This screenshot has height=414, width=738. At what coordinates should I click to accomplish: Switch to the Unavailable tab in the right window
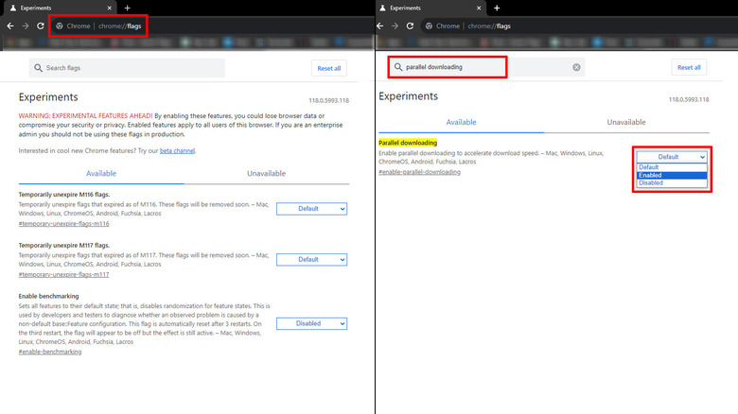point(625,122)
